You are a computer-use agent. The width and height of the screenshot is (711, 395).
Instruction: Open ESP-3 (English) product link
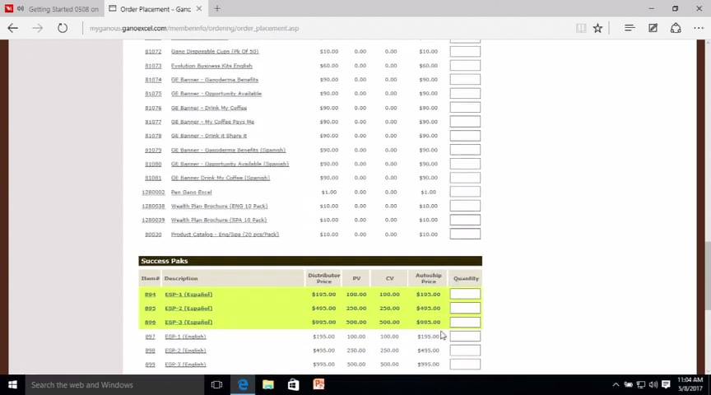(185, 365)
